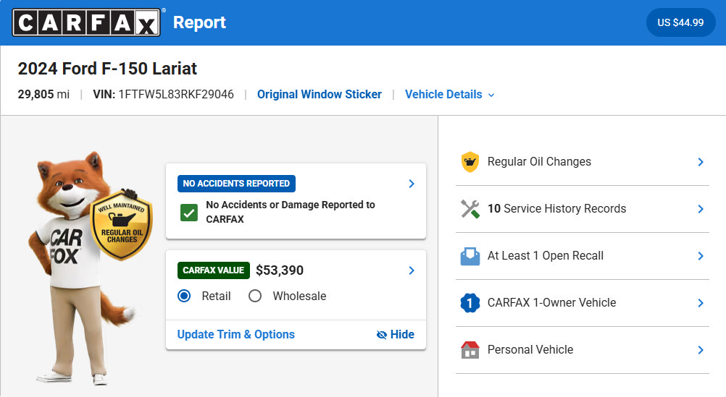726x397 pixels.
Task: Open 10 Service History Records row
Action: click(x=583, y=209)
